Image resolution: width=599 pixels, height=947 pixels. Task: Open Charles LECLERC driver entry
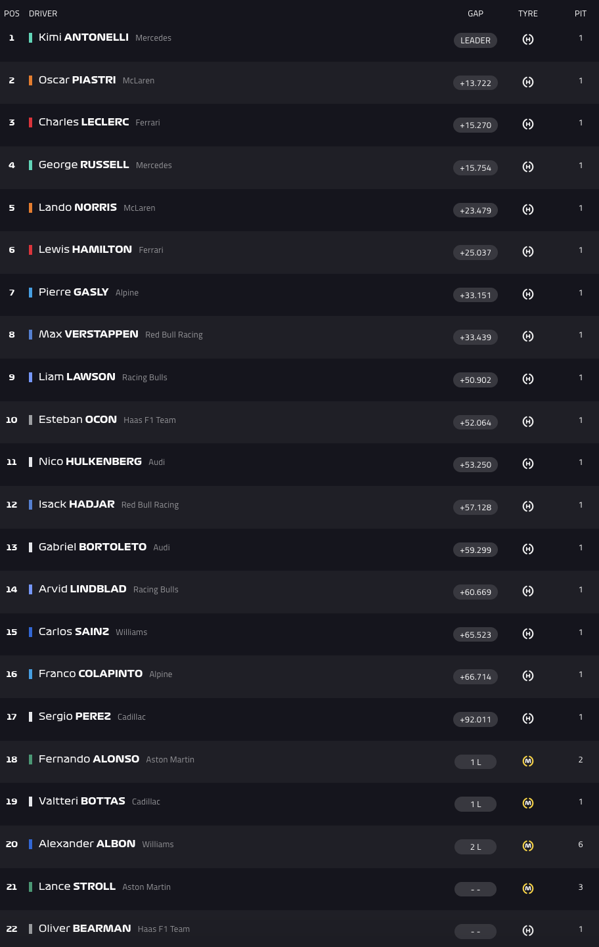(84, 122)
